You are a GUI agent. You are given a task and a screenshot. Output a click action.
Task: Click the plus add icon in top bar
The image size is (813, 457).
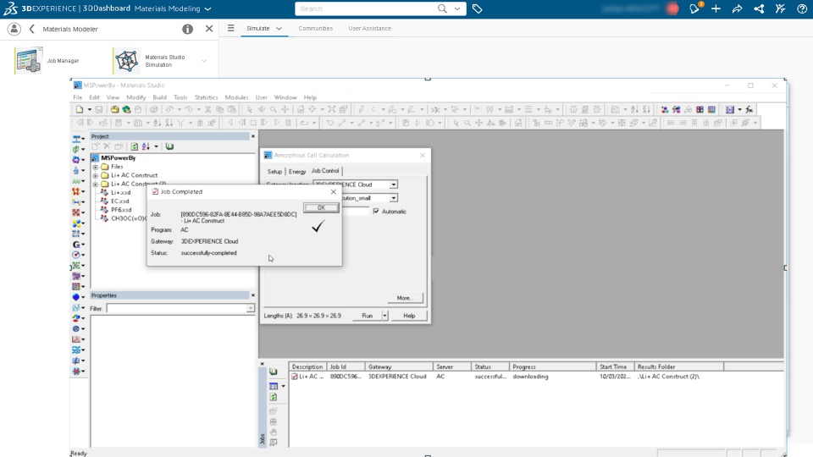(x=716, y=8)
